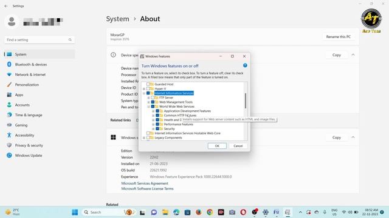Open the Apps settings section
This screenshot has width=389, height=218.
19,94
